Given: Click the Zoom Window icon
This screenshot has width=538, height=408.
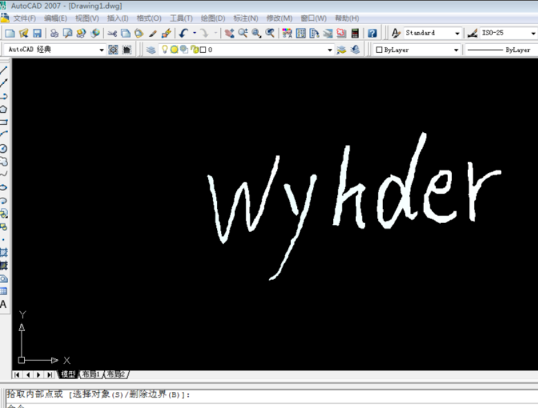Looking at the screenshot, I should pos(256,33).
